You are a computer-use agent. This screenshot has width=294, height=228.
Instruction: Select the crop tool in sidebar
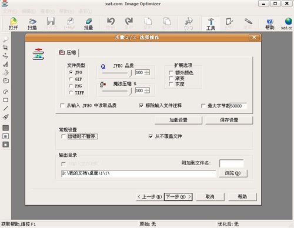click(x=5, y=48)
